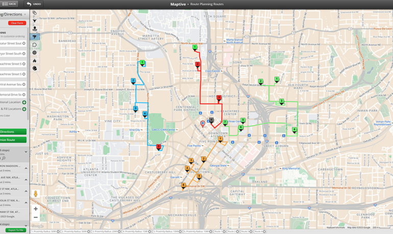Viewport: 393px width, 234px height.
Task: Click the red Clear Form button
Action: pyautogui.click(x=17, y=23)
